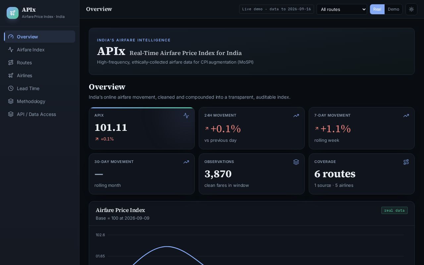Open API / Data Access page
Screen dimensions: 424x265
tap(40, 114)
